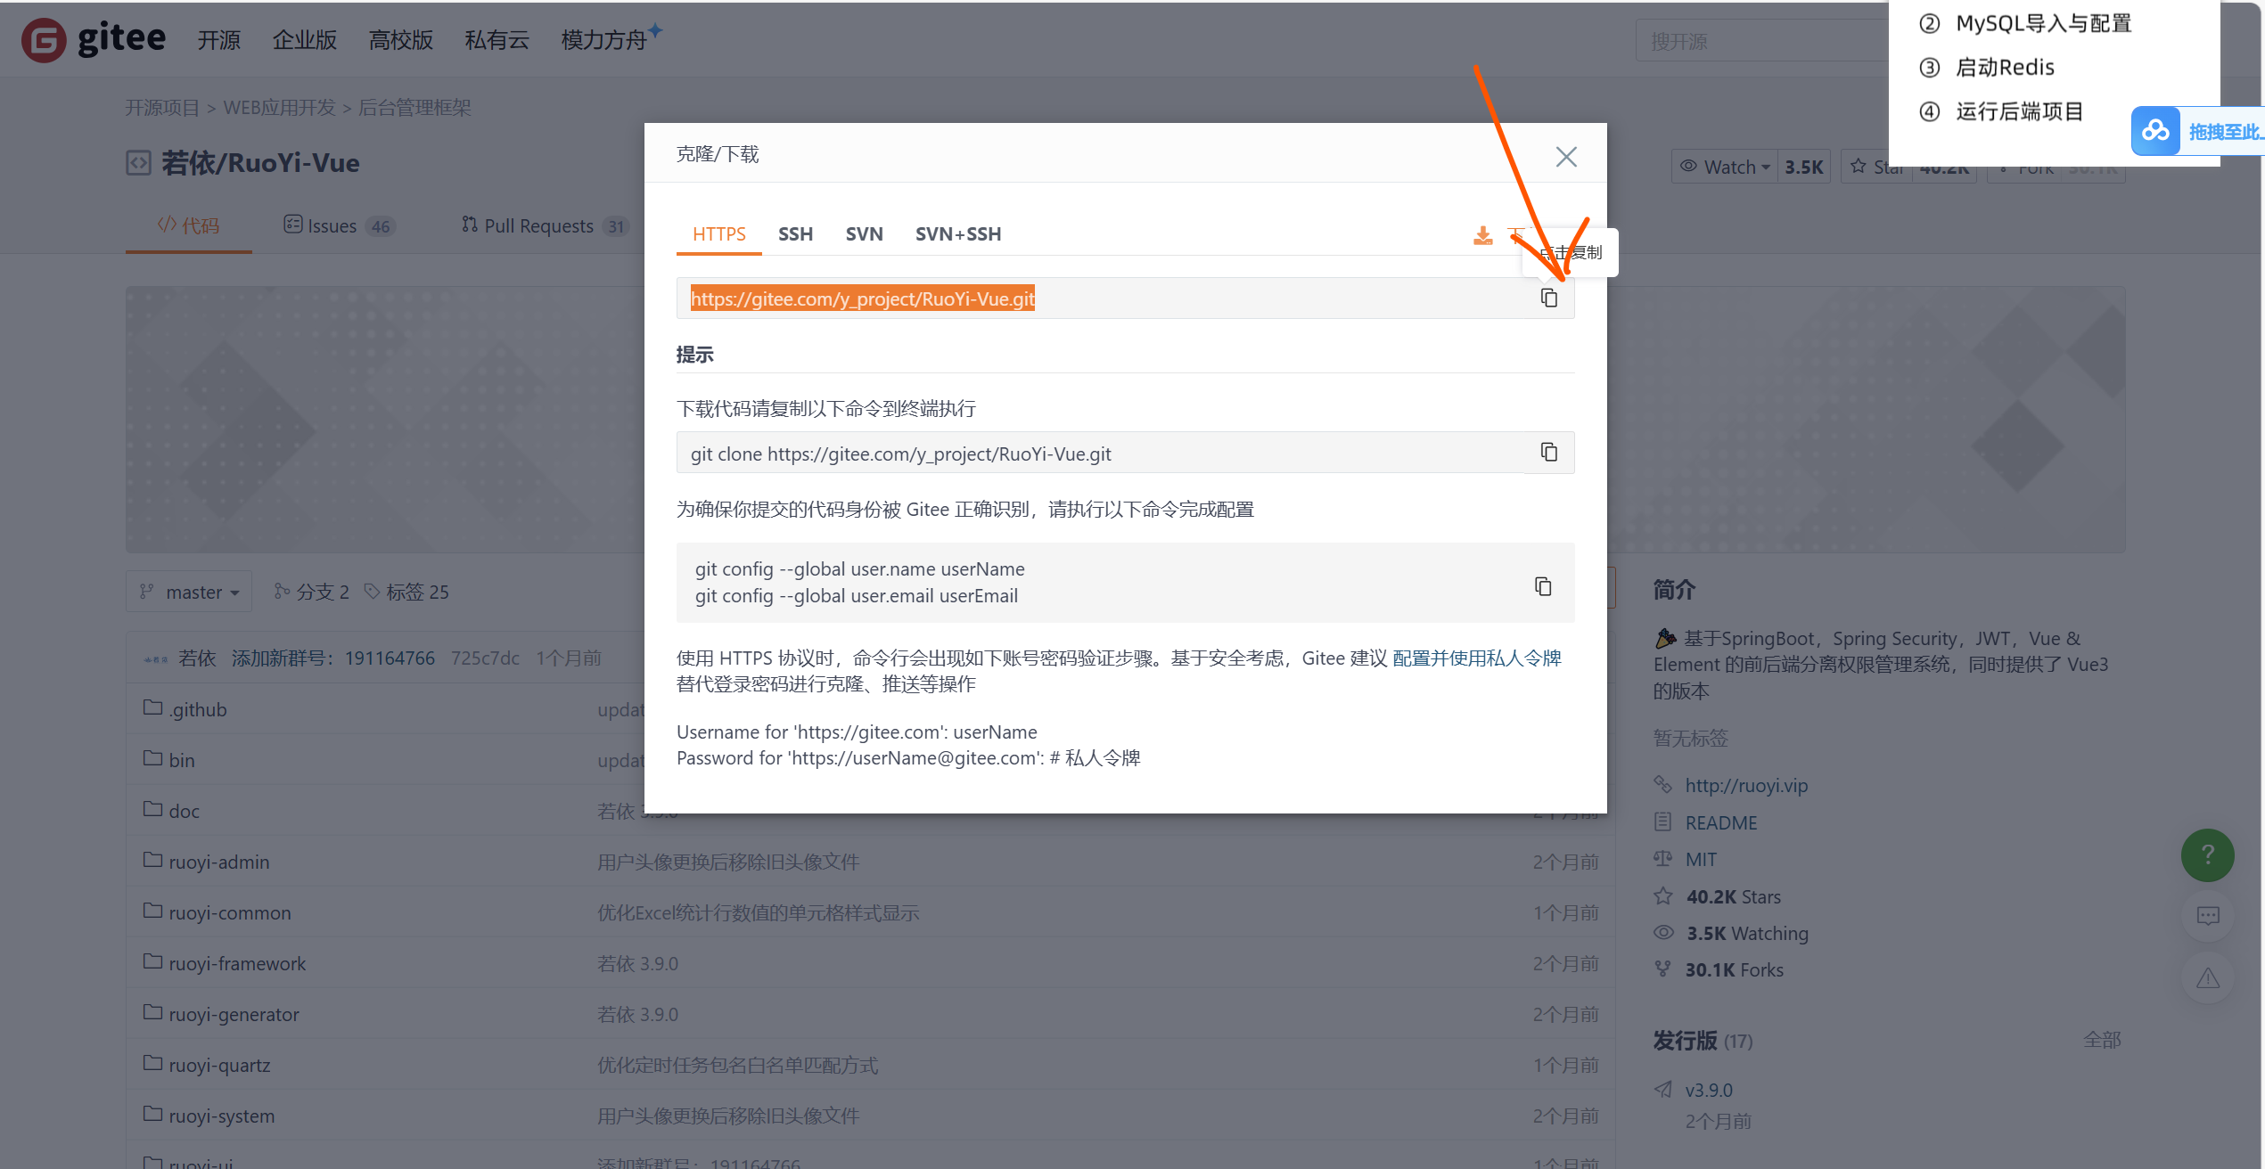
Task: Open commit message 添加新群号: 191164766
Action: pyautogui.click(x=333, y=658)
